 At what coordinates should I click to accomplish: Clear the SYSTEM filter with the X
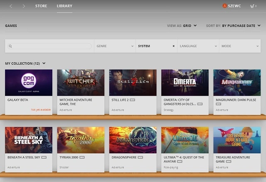174,46
